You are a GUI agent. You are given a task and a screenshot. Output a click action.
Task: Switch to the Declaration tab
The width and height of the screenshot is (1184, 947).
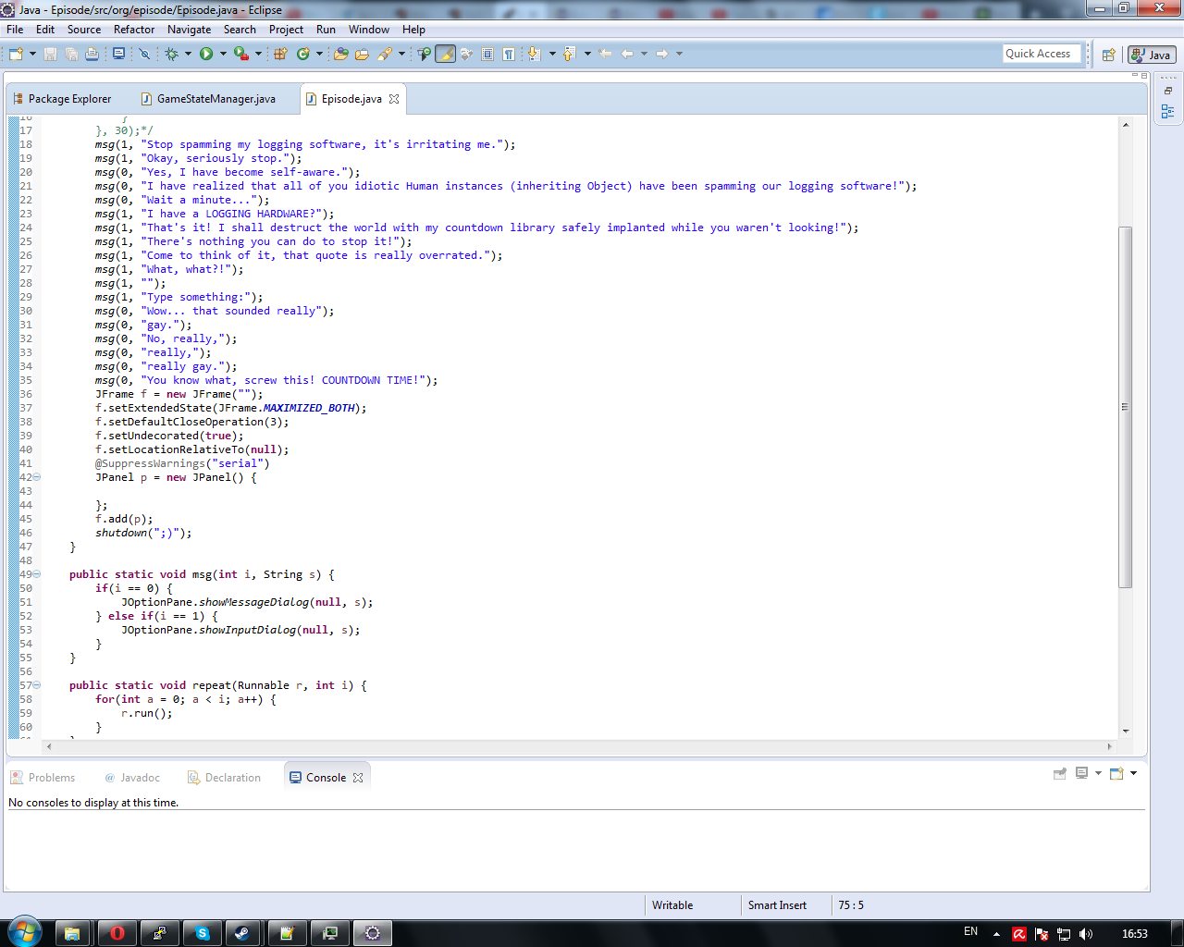(x=225, y=778)
